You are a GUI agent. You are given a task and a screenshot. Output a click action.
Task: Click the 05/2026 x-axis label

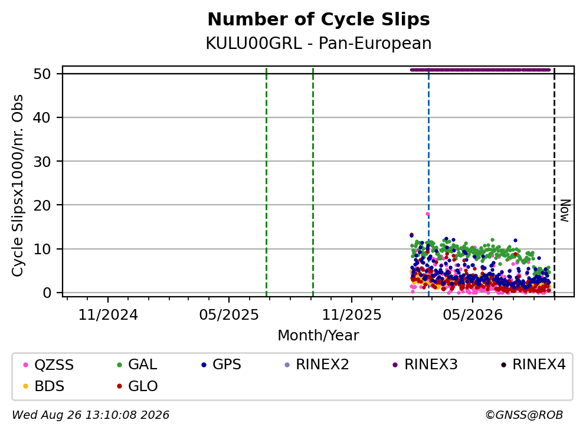point(473,316)
